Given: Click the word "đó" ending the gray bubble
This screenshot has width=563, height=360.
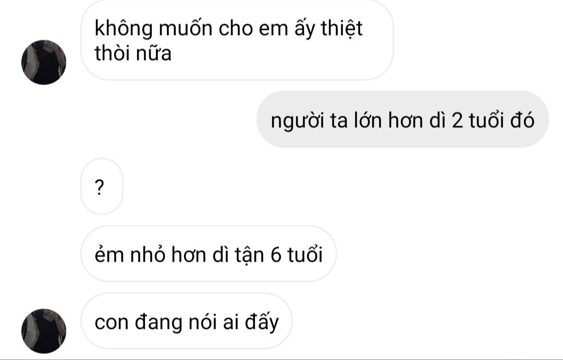Looking at the screenshot, I should (522, 119).
